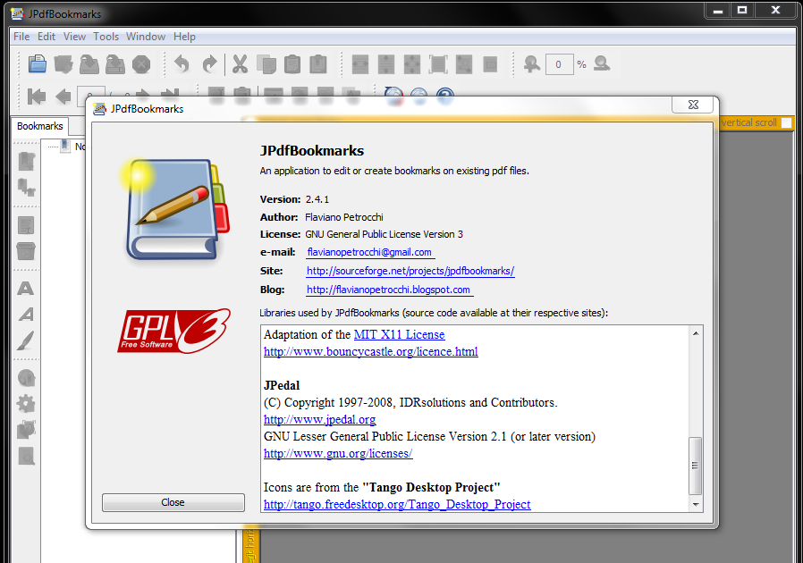This screenshot has width=803, height=563.
Task: Open the flavianopetrocchi@gmail.com email link
Action: 369,252
